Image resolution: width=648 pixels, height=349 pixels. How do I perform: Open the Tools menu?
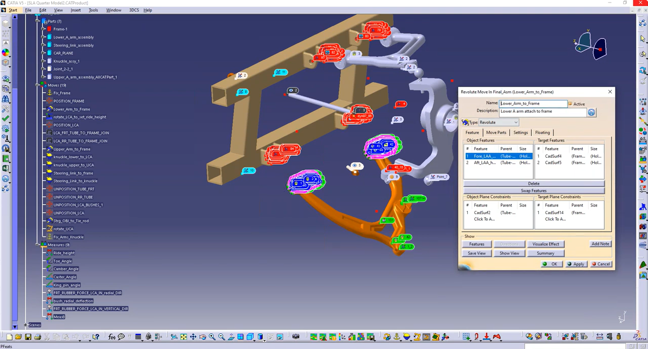point(93,10)
